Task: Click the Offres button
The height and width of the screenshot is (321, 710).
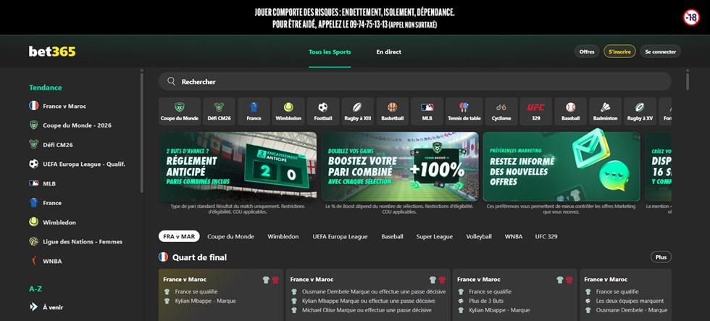Action: click(587, 51)
